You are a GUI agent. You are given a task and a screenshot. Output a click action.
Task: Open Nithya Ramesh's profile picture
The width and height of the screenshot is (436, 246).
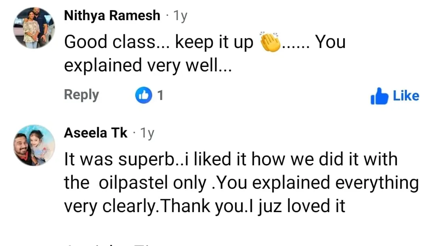(34, 28)
